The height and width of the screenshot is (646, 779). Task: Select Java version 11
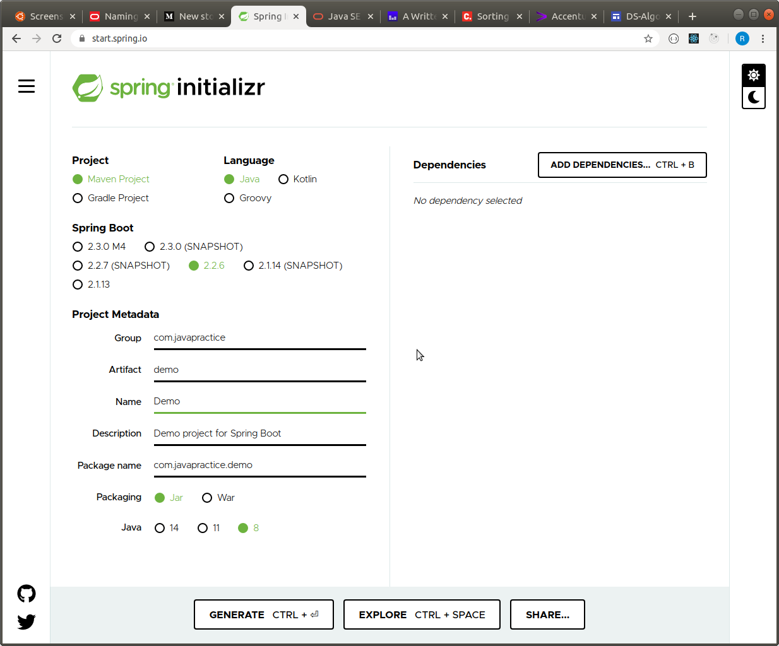click(202, 528)
